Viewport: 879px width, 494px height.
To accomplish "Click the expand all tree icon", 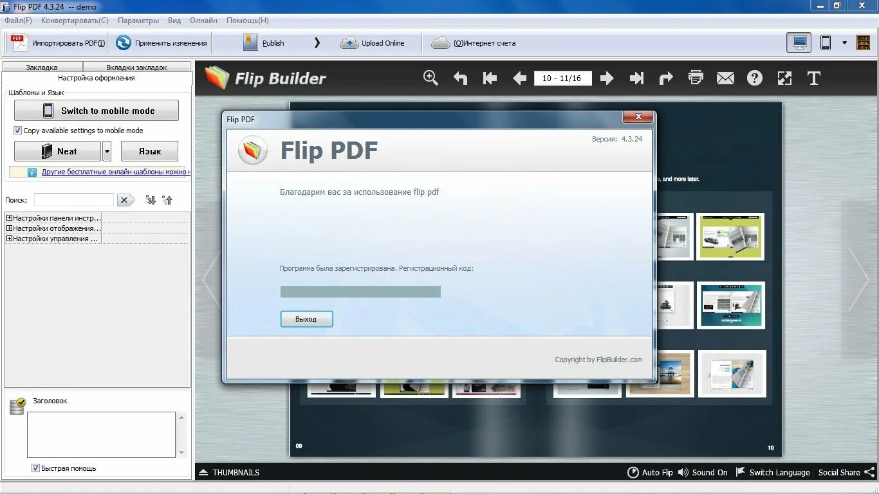I will pyautogui.click(x=151, y=200).
